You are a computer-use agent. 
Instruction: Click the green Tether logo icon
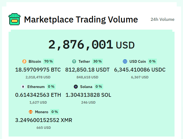pyautogui.click(x=74, y=61)
